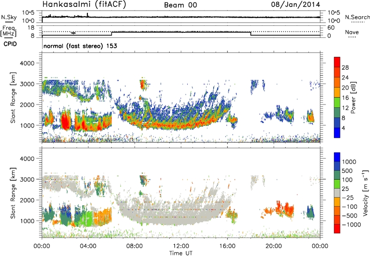The width and height of the screenshot is (370, 256).
Task: Select the '16' value on Power colorbar
Action: coord(345,98)
